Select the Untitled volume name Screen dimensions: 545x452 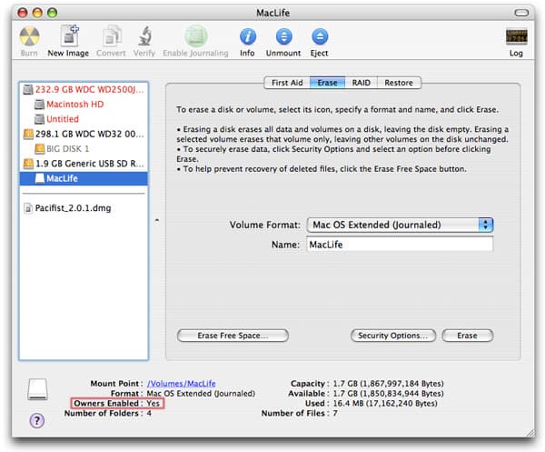tap(63, 119)
